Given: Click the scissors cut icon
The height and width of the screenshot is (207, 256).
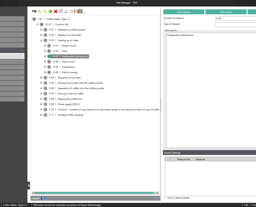Looking at the screenshot, I should click(66, 11).
